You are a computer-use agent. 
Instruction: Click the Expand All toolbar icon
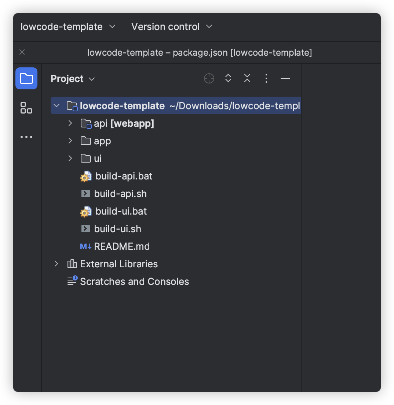[x=228, y=78]
